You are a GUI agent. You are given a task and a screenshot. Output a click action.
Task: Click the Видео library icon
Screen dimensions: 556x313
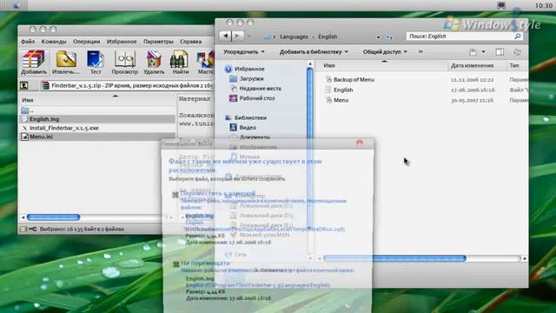coord(233,127)
